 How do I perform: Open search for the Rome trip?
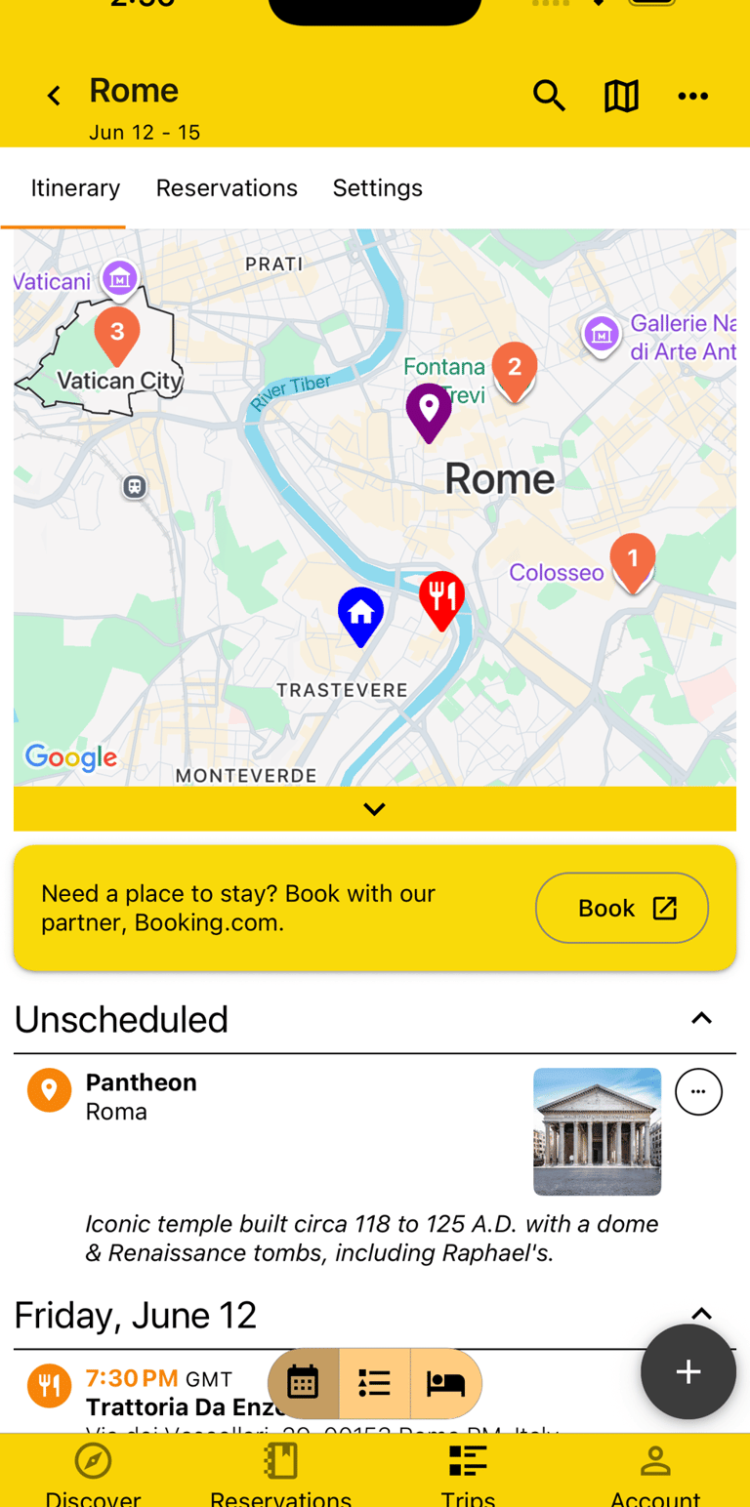[x=549, y=96]
